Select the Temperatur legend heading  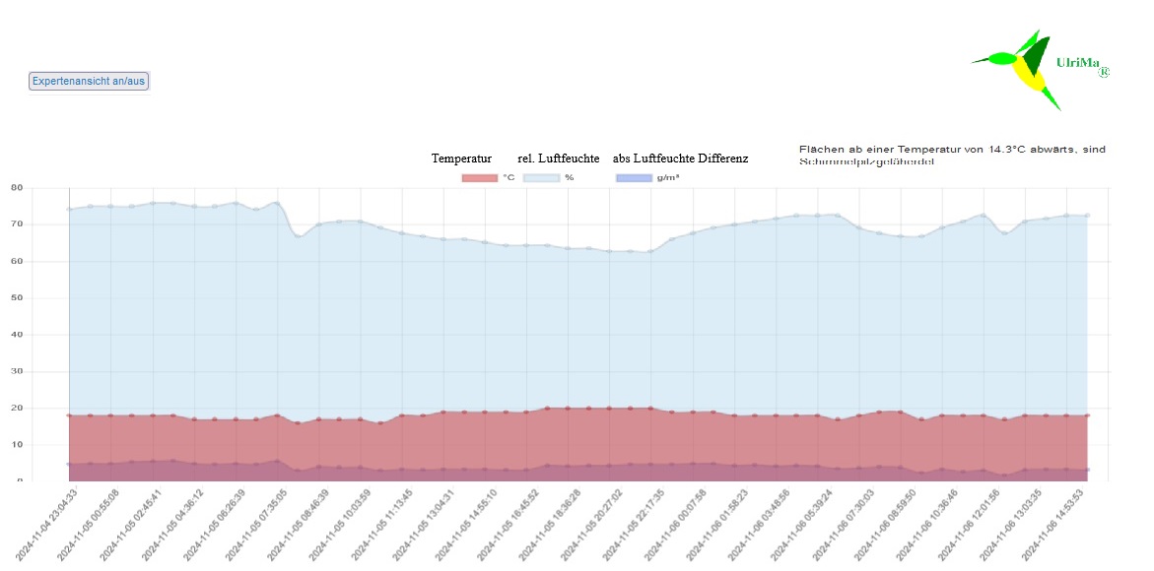click(x=461, y=159)
